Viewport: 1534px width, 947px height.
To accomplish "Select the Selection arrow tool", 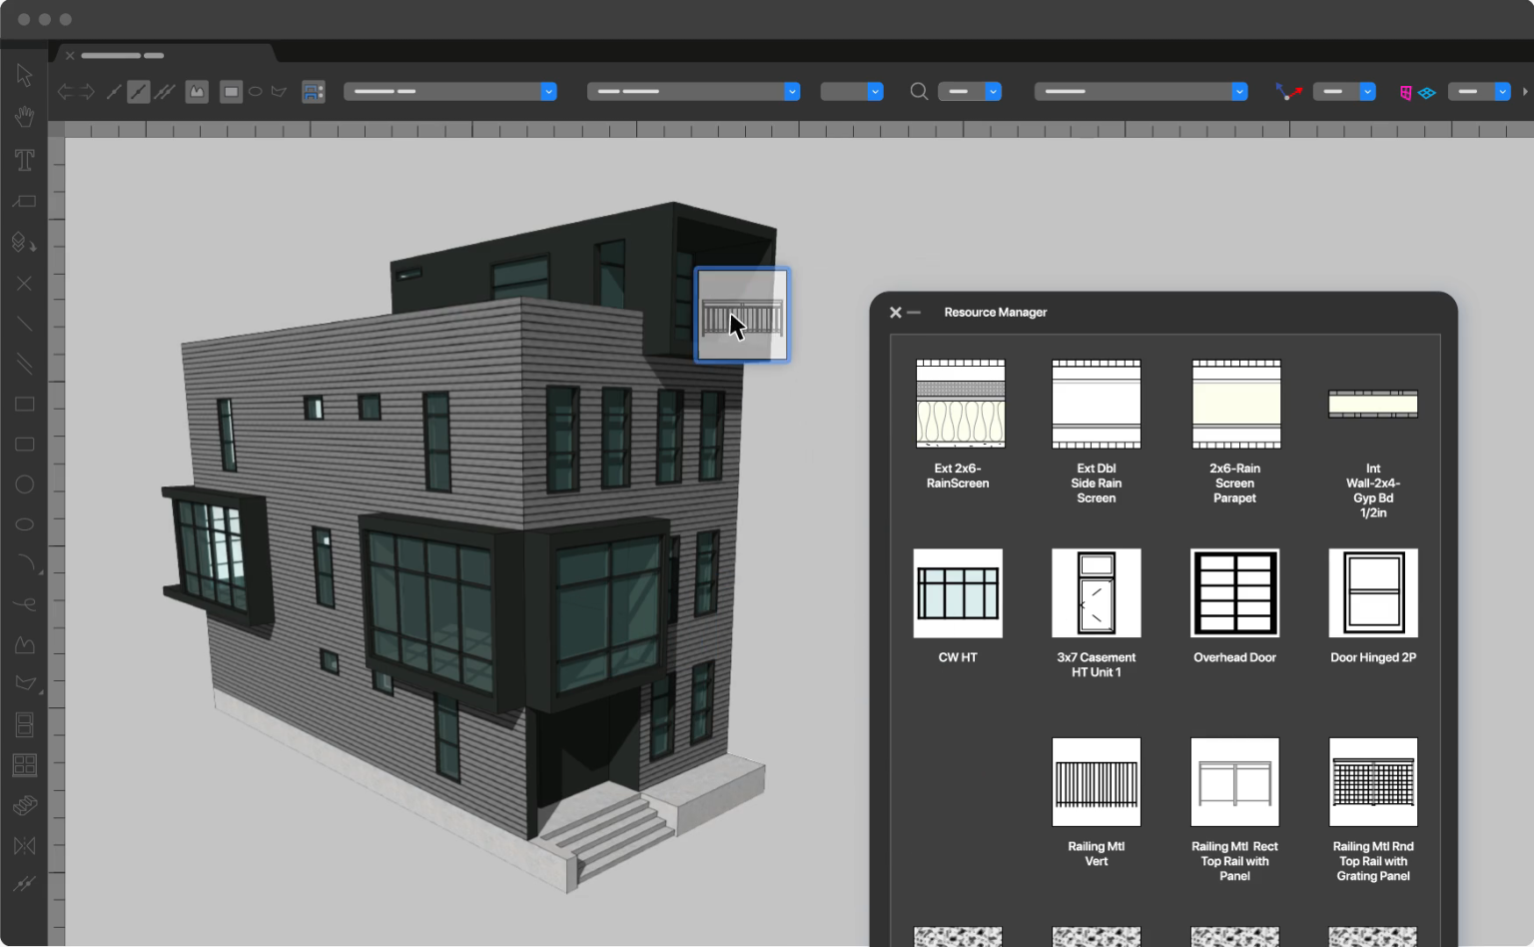I will pos(24,75).
